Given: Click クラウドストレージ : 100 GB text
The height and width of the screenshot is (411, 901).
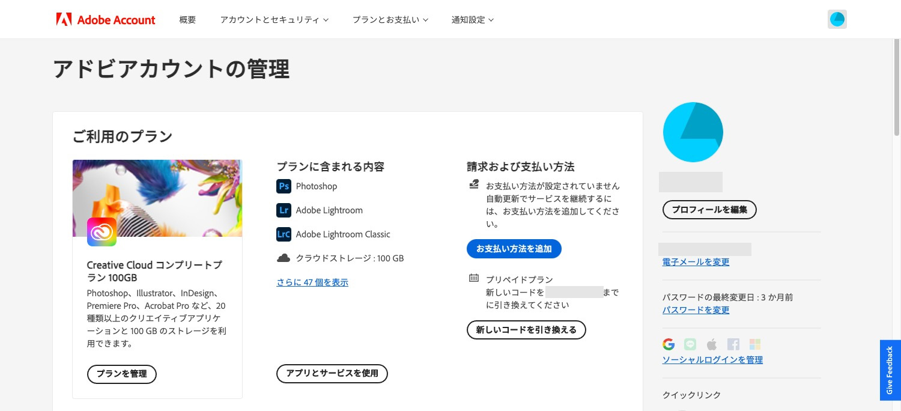Looking at the screenshot, I should coord(350,258).
